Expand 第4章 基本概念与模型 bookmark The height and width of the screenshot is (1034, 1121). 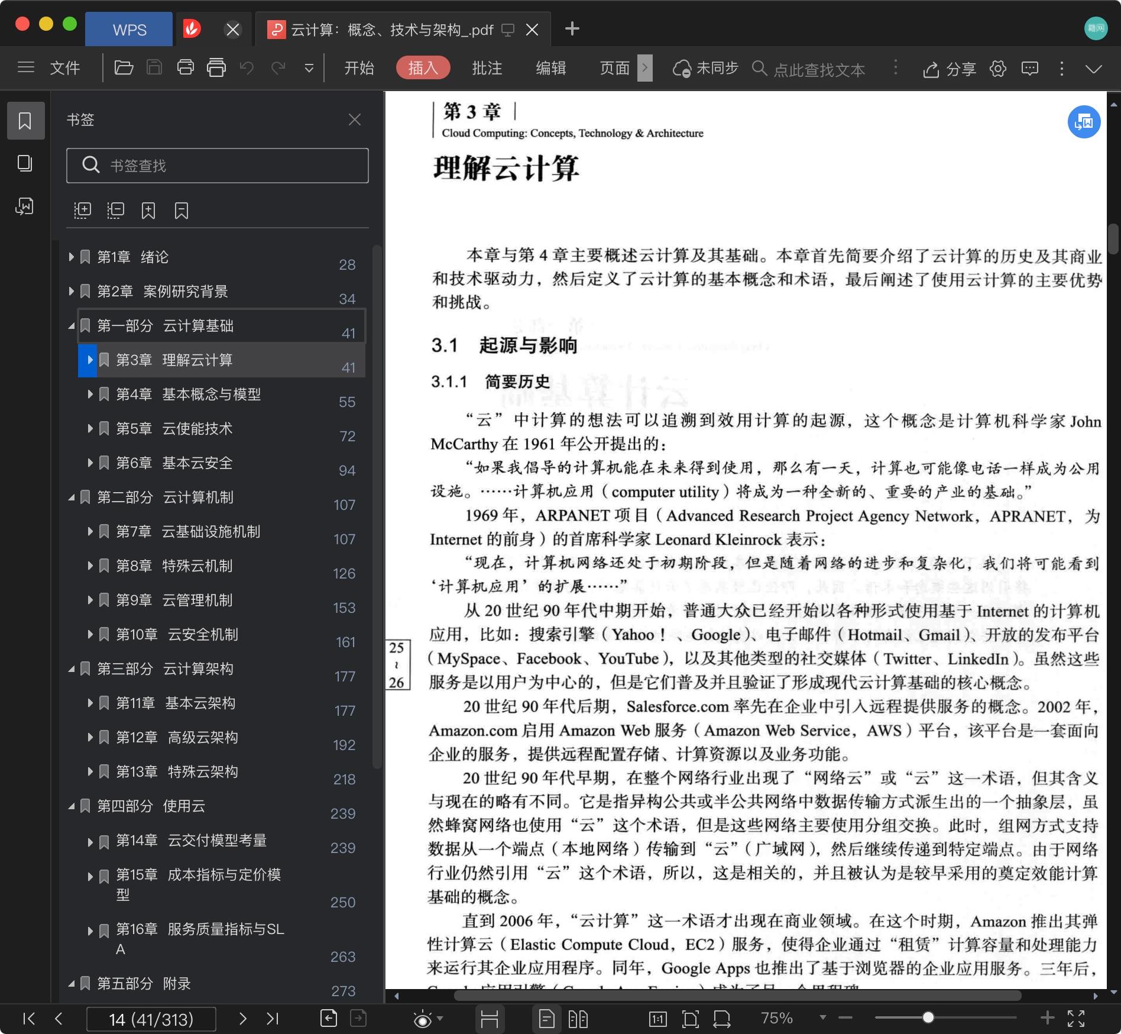(x=90, y=394)
